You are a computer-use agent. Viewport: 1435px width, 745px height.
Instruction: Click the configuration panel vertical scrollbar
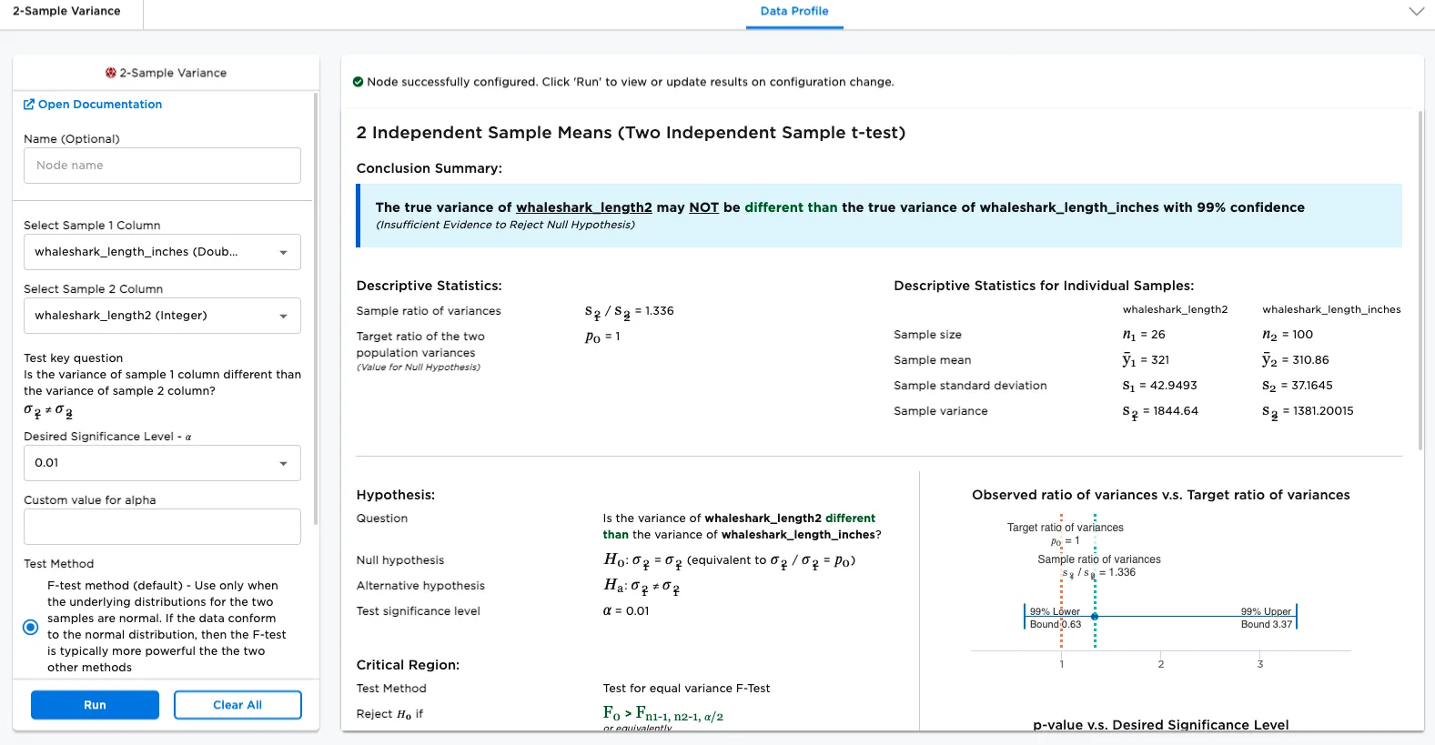(316, 309)
